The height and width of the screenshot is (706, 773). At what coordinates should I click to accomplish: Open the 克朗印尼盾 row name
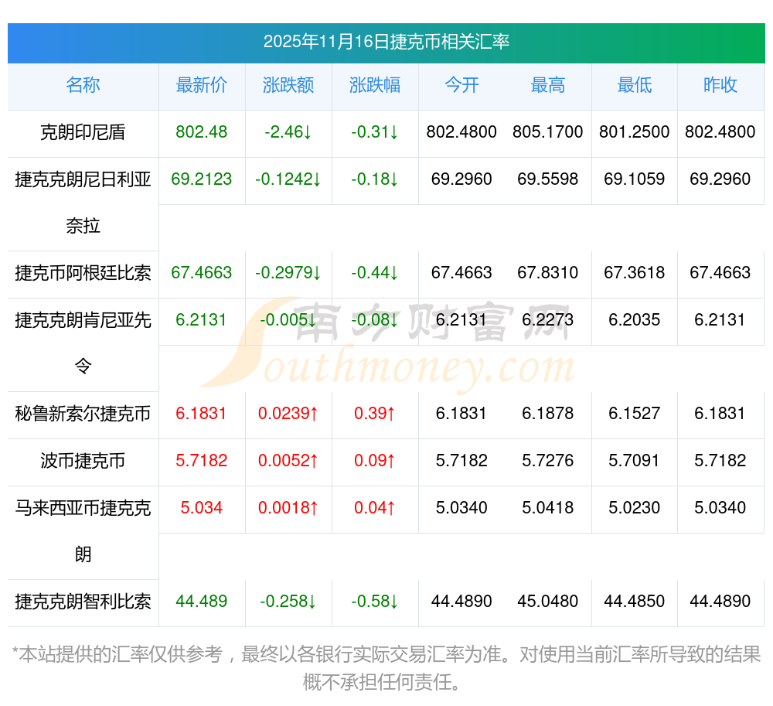coord(83,133)
